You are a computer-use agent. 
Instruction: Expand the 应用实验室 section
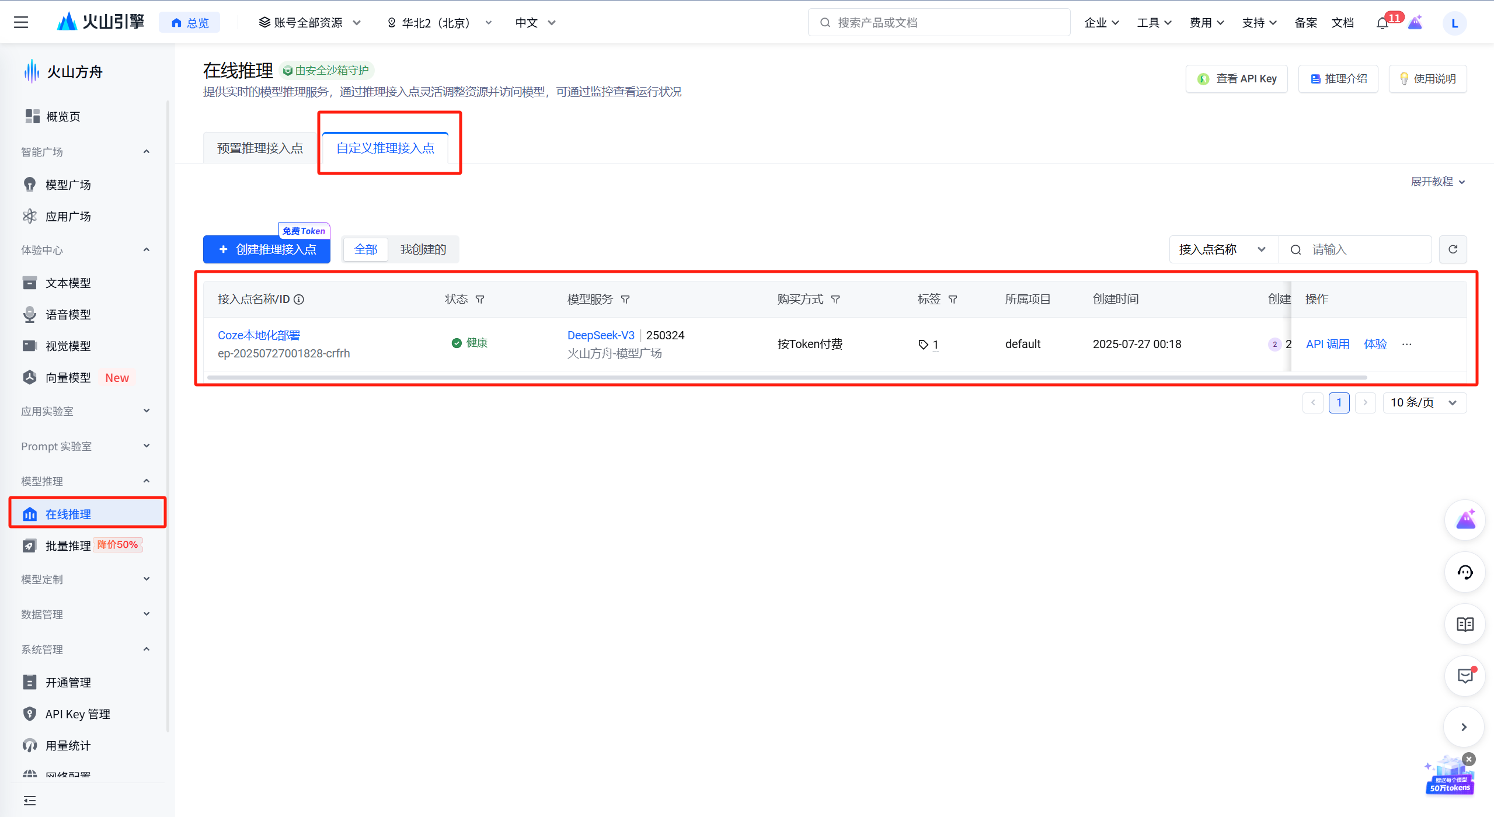(x=147, y=411)
